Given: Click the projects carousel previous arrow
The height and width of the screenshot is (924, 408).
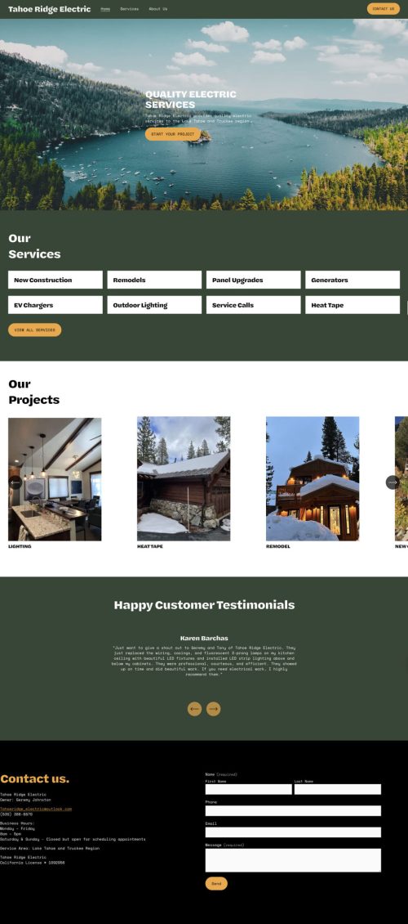Looking at the screenshot, I should [16, 482].
